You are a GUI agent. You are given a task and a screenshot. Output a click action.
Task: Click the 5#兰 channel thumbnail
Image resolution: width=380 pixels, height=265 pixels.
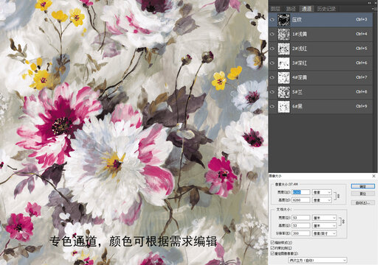[x=284, y=92]
